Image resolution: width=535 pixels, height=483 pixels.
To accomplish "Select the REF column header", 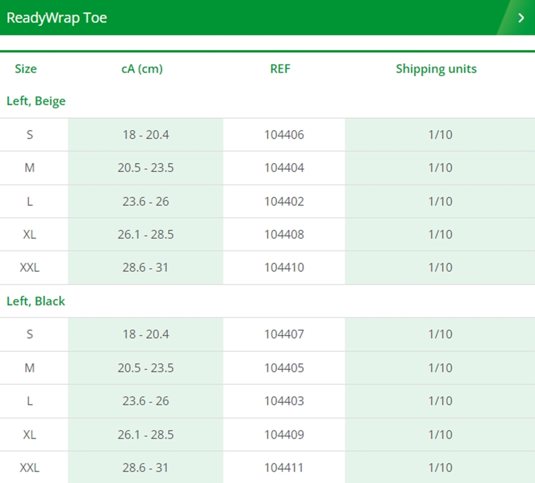I will point(280,68).
